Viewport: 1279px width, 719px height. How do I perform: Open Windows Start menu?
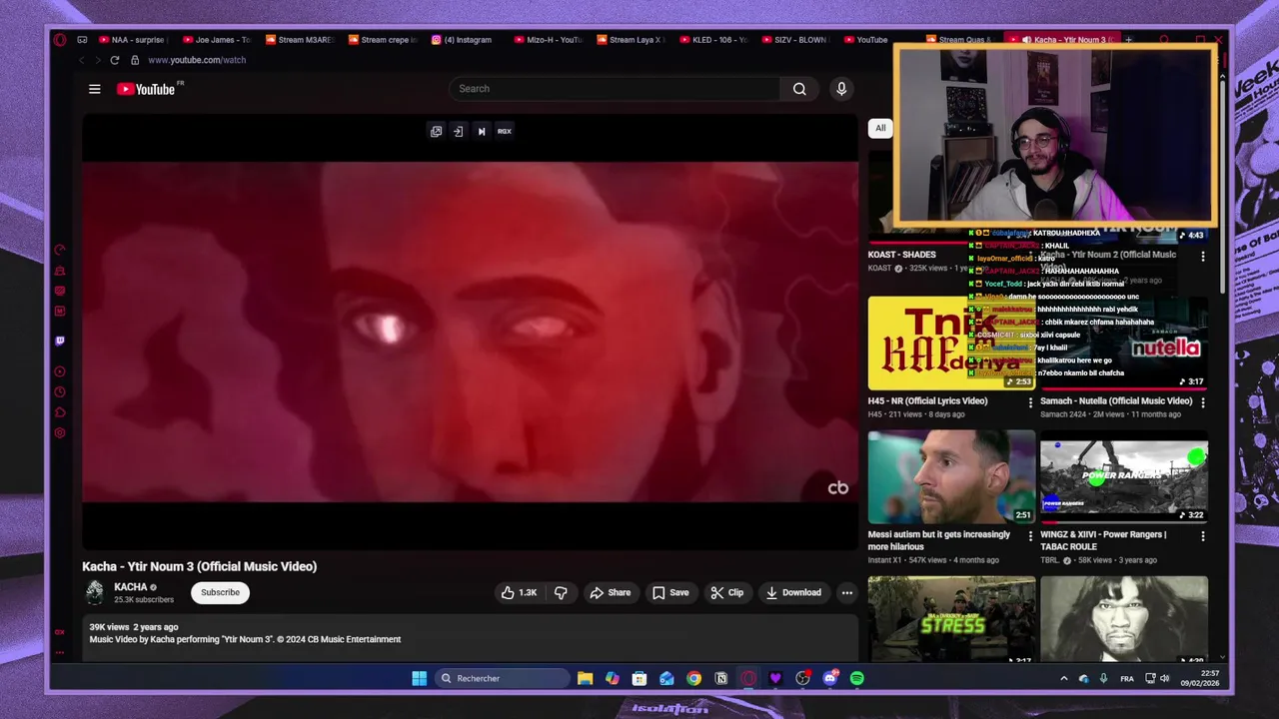click(x=420, y=678)
